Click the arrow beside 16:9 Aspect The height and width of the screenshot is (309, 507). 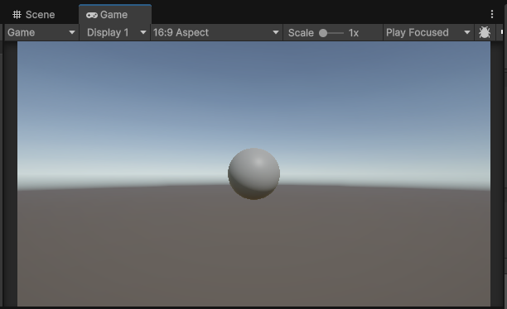[x=276, y=32]
